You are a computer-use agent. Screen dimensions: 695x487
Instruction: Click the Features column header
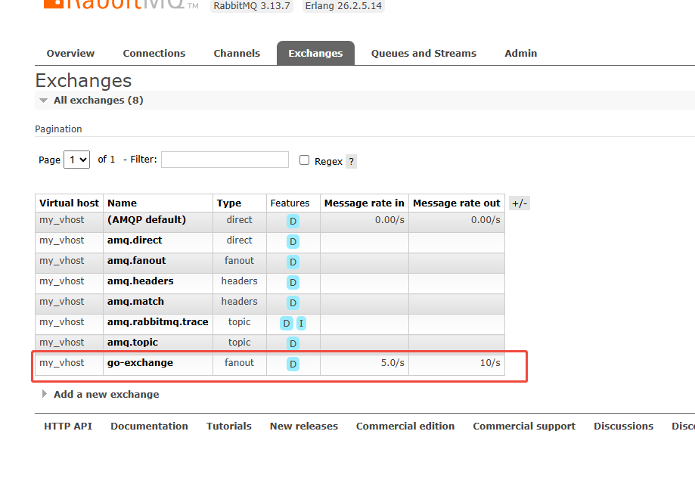point(290,203)
